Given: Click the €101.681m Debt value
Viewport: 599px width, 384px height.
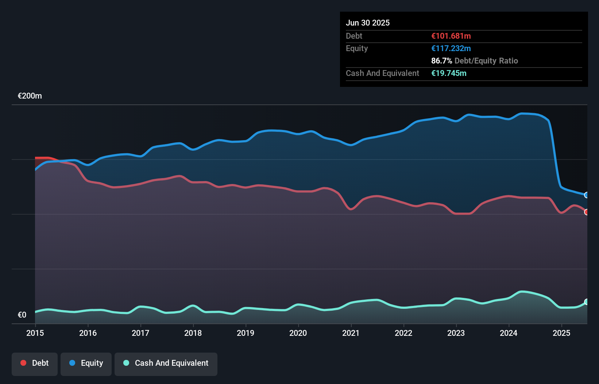Looking at the screenshot, I should pyautogui.click(x=451, y=36).
